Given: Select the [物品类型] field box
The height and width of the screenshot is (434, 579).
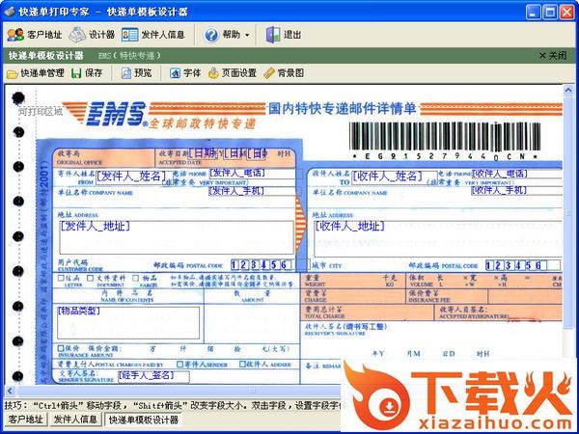Looking at the screenshot, I should tap(128, 322).
